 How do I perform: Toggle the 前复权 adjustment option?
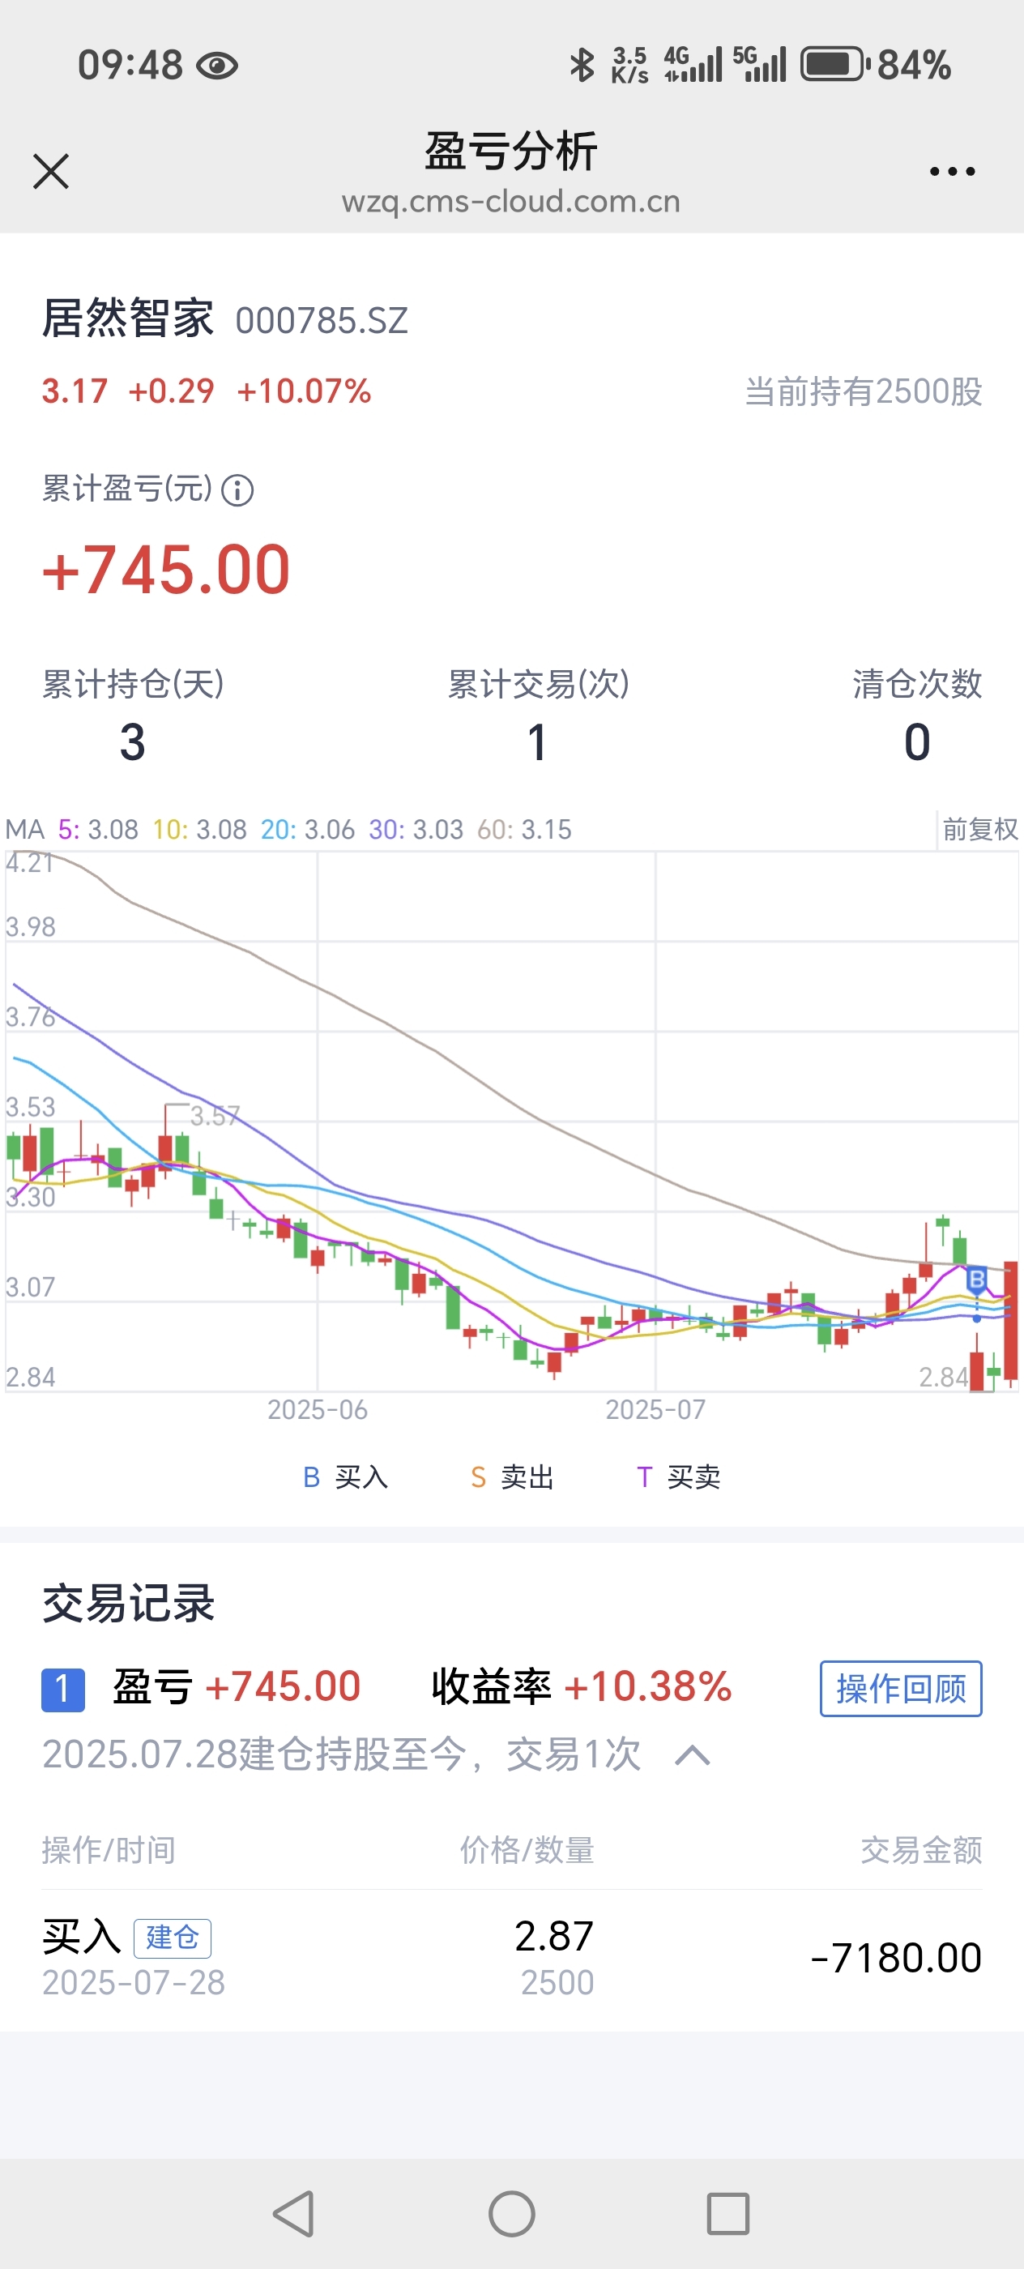point(979,829)
